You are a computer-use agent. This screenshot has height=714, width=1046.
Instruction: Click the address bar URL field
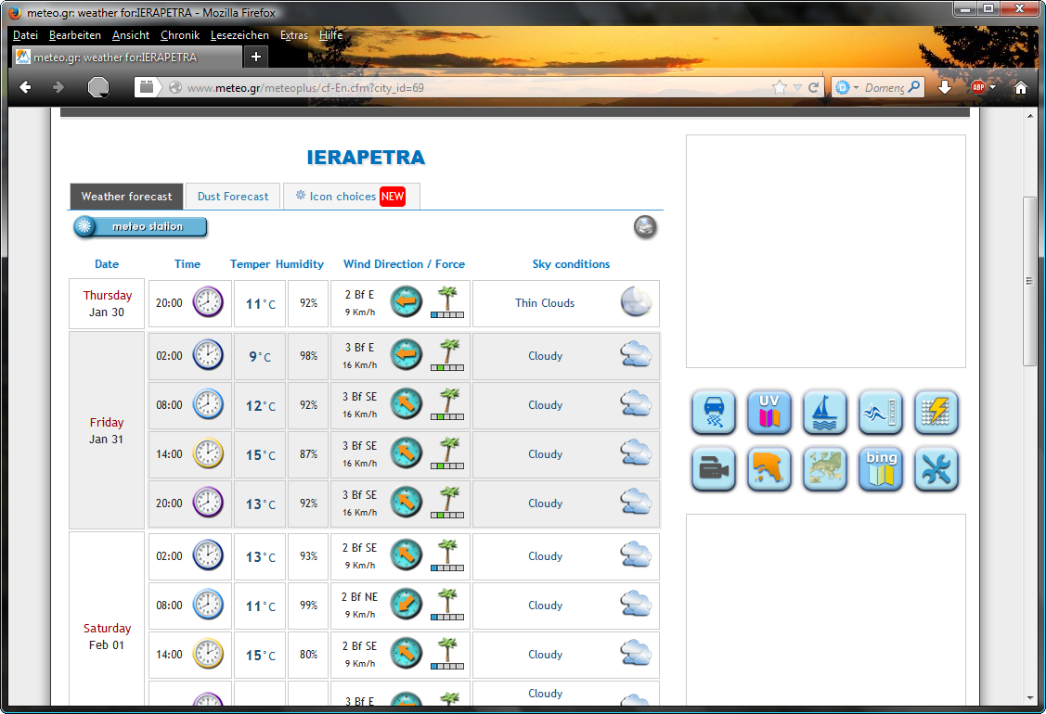[464, 87]
